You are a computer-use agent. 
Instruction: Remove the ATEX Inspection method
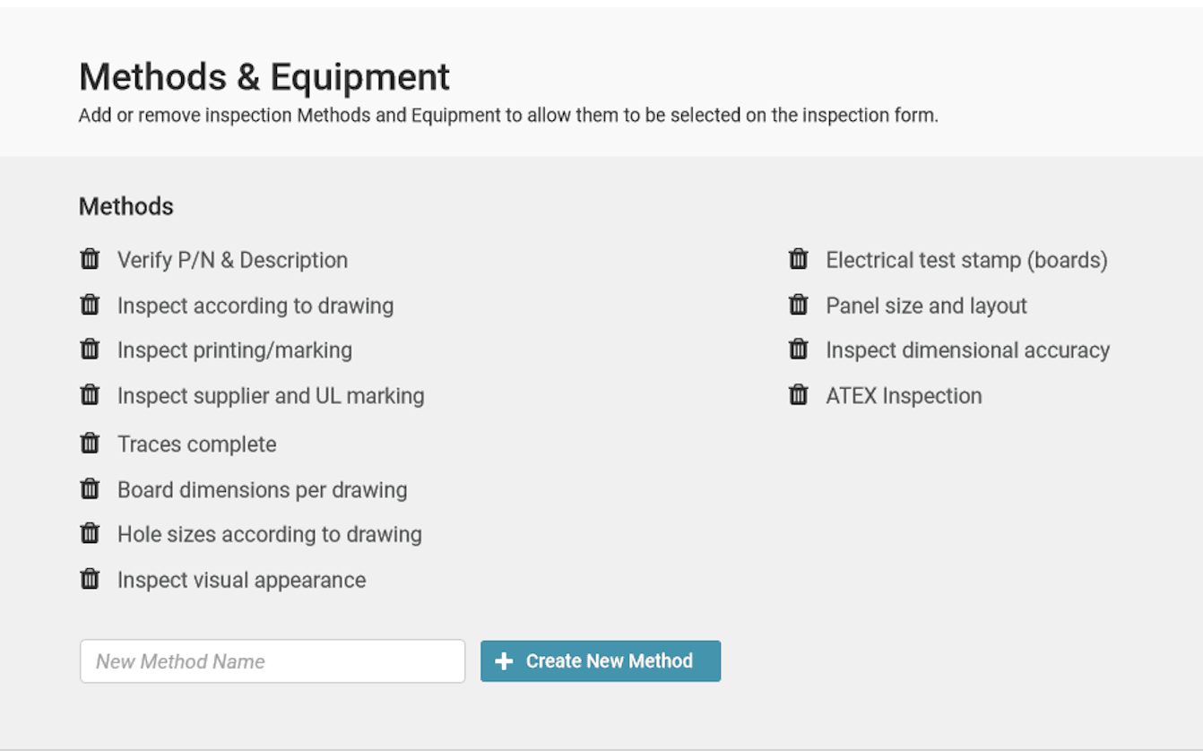pyautogui.click(x=799, y=394)
